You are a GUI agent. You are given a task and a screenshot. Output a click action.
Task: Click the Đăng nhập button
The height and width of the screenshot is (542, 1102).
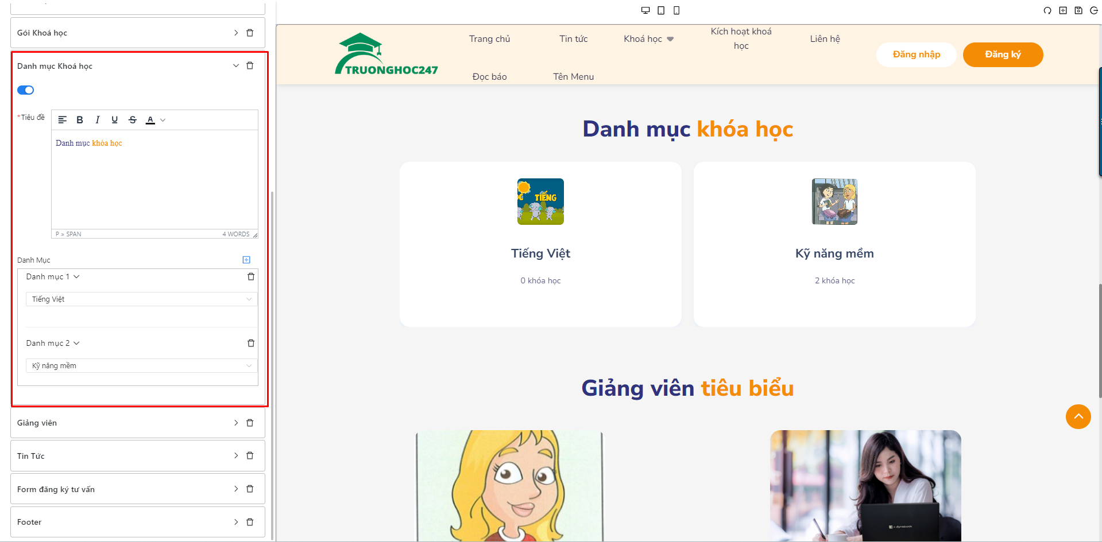[916, 54]
